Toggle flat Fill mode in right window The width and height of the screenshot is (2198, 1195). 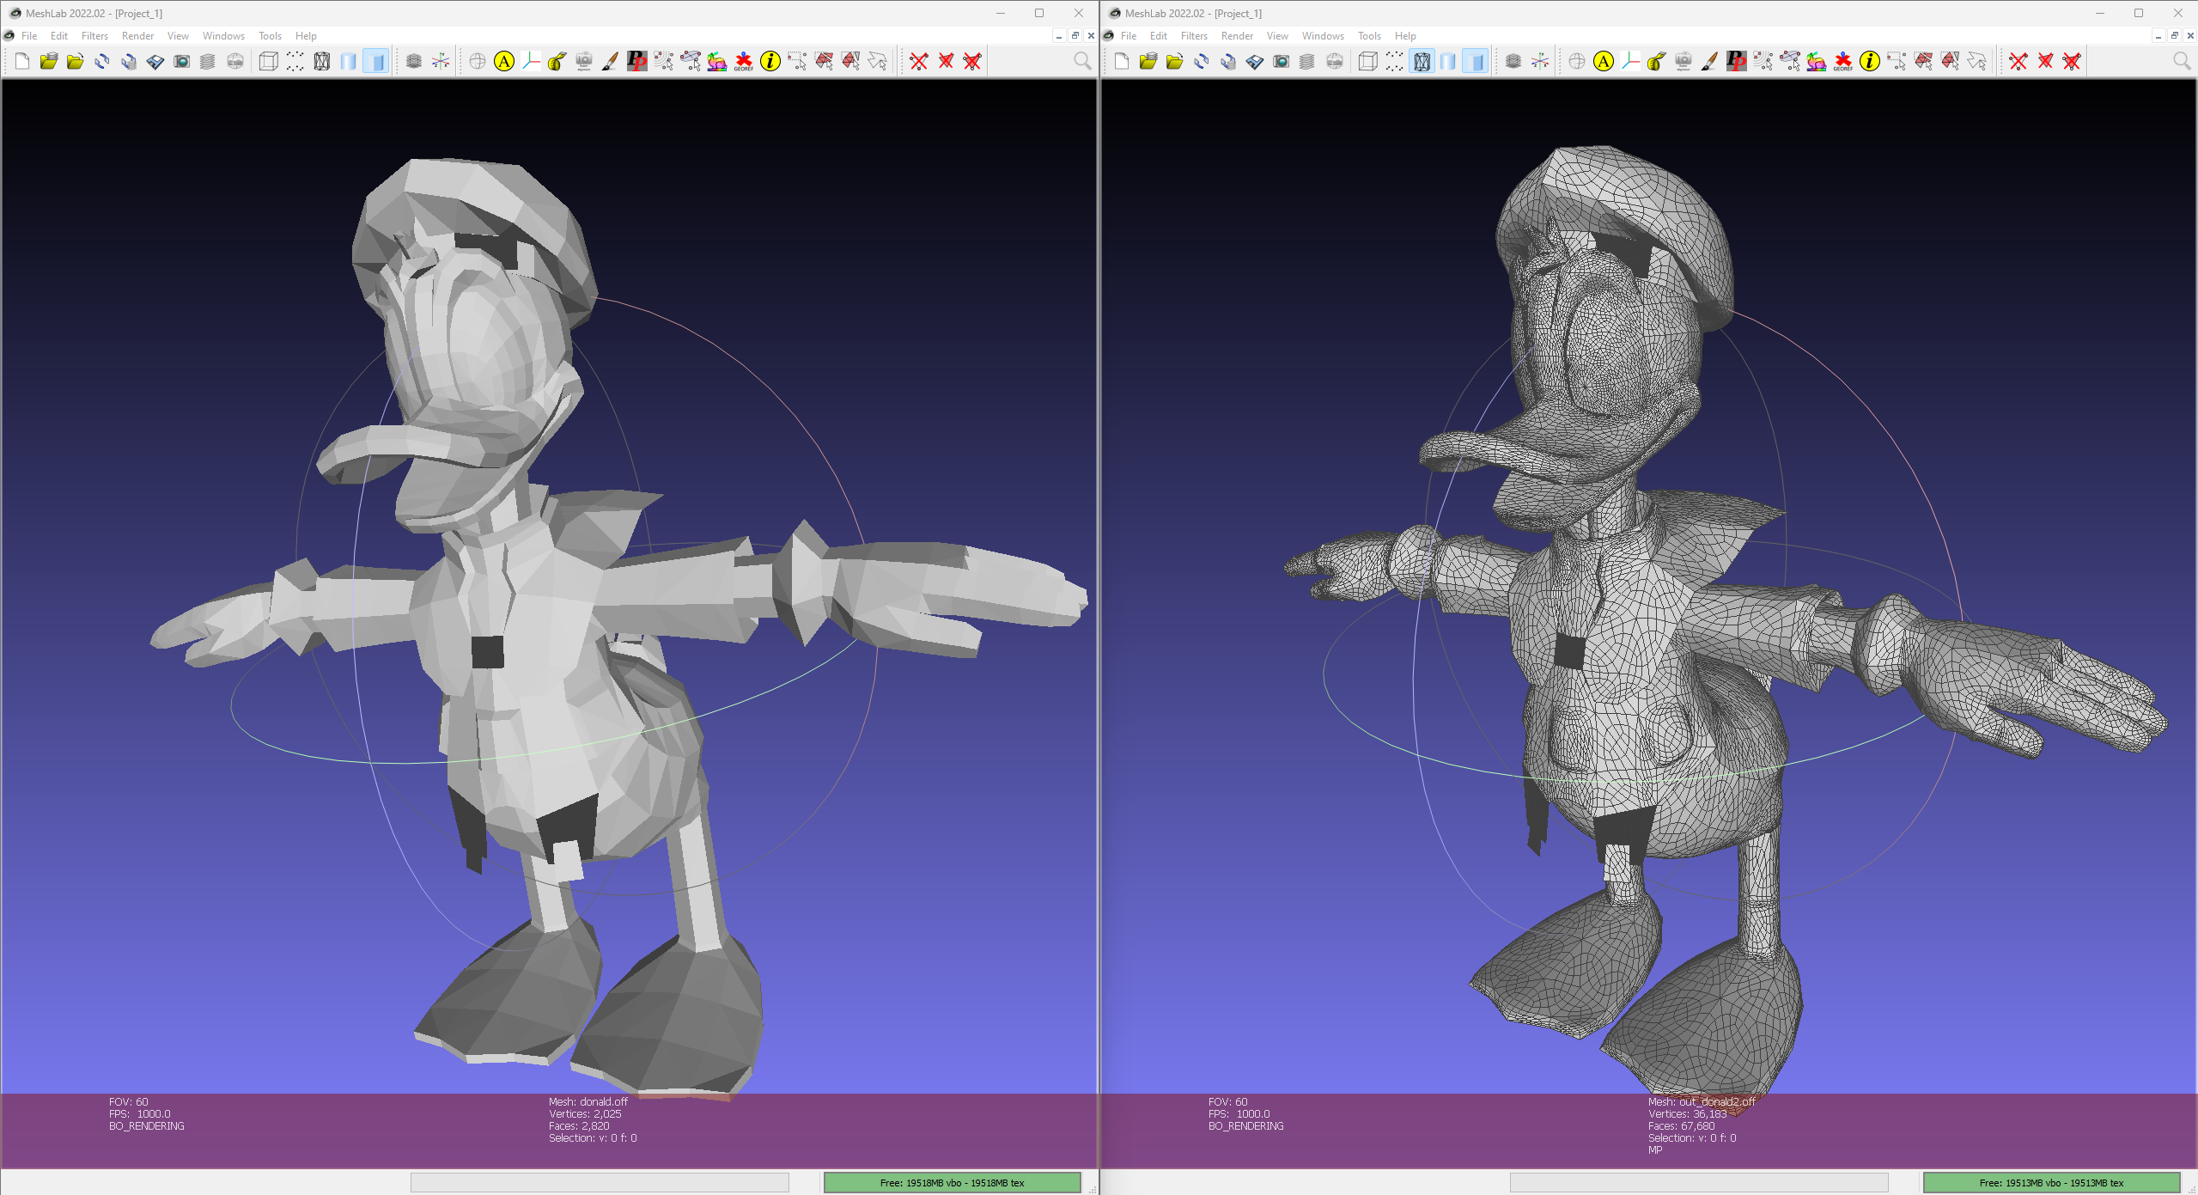pos(1476,61)
